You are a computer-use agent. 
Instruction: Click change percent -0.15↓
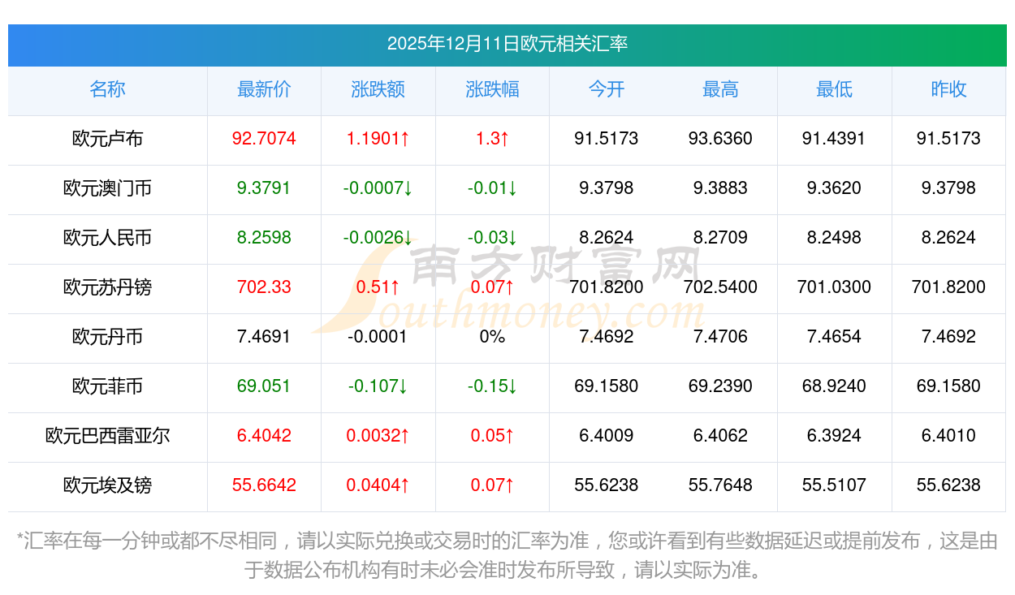pyautogui.click(x=492, y=386)
